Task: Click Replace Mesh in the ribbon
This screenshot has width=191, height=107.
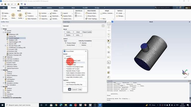Action: pyautogui.click(x=67, y=16)
